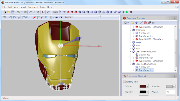
Task: Open the Grid options dropdown arrow
Action: [31, 17]
